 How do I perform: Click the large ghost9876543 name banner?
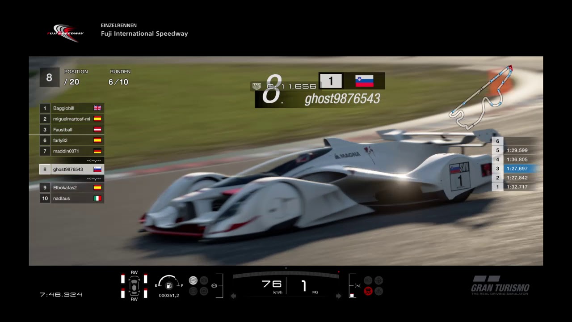342,99
